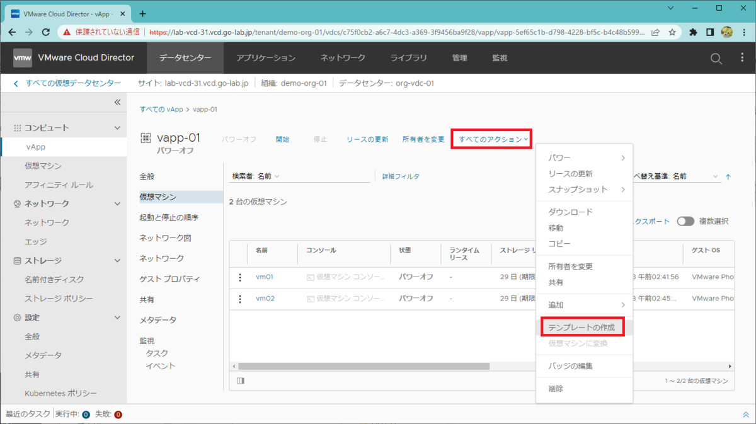Click the not-secure warning icon in address bar
Screen dimensions: 756x424
[x=66, y=32]
